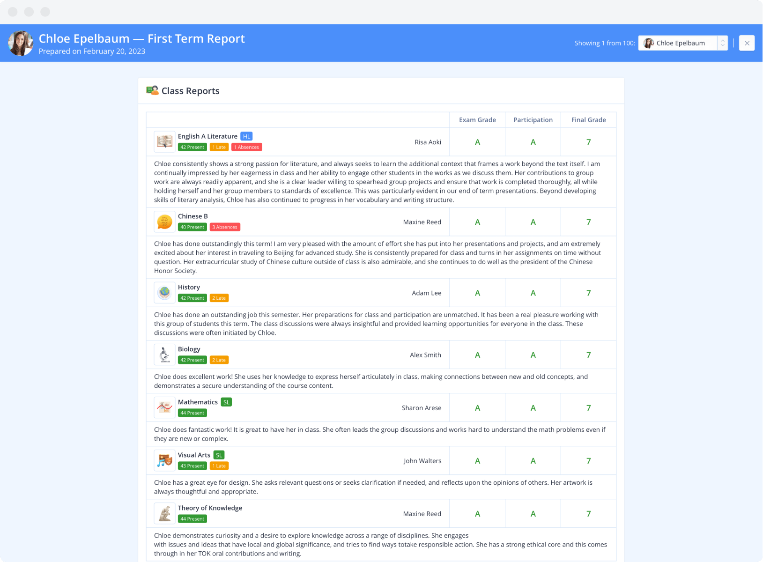The width and height of the screenshot is (763, 562).
Task: Click the Biology microscope icon
Action: coord(164,355)
